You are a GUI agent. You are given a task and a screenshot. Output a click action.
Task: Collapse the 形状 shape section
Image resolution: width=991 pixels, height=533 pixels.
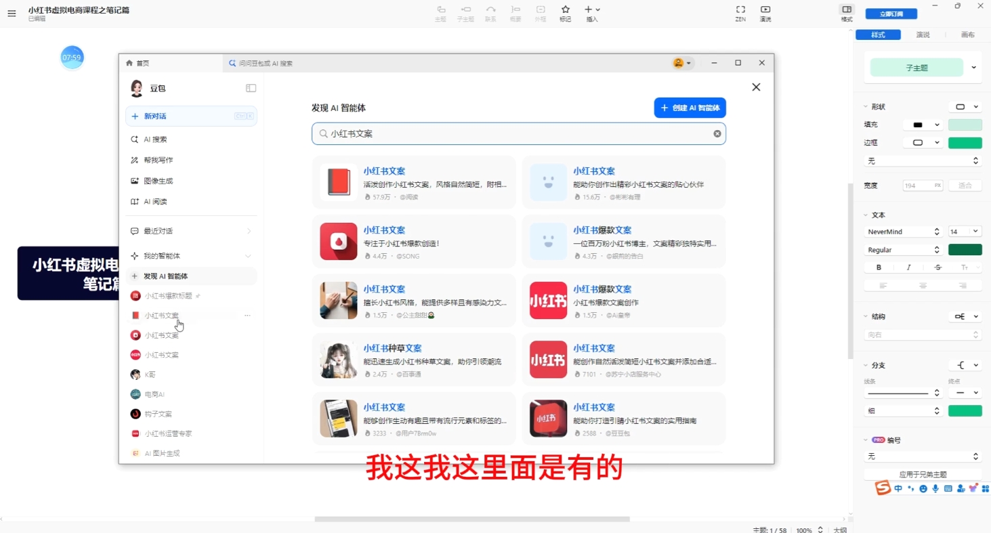click(x=866, y=107)
